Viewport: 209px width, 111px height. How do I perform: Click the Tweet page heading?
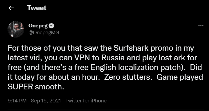(37, 8)
